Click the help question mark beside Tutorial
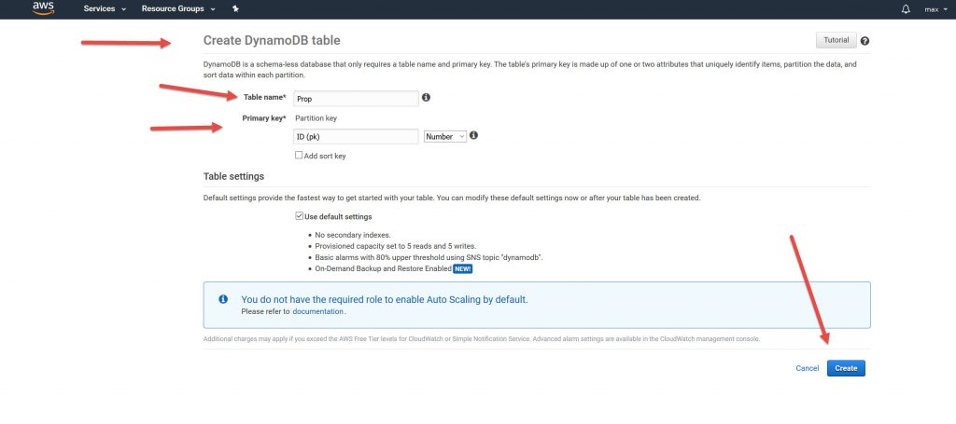Viewport: 956px width, 424px height. pos(865,41)
